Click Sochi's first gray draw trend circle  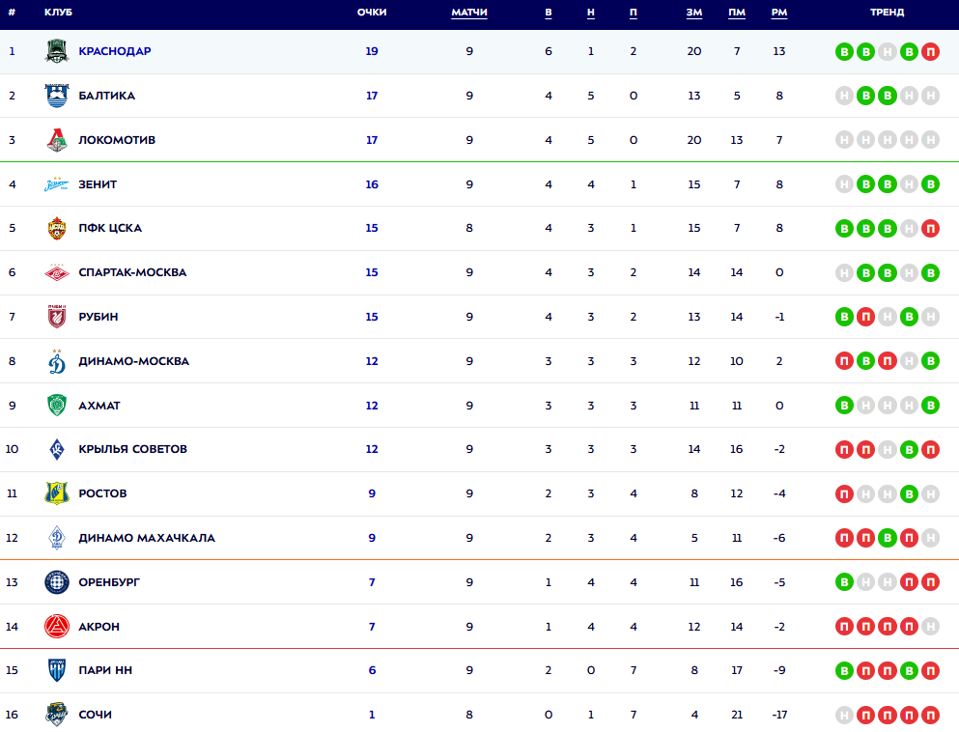[x=845, y=716]
